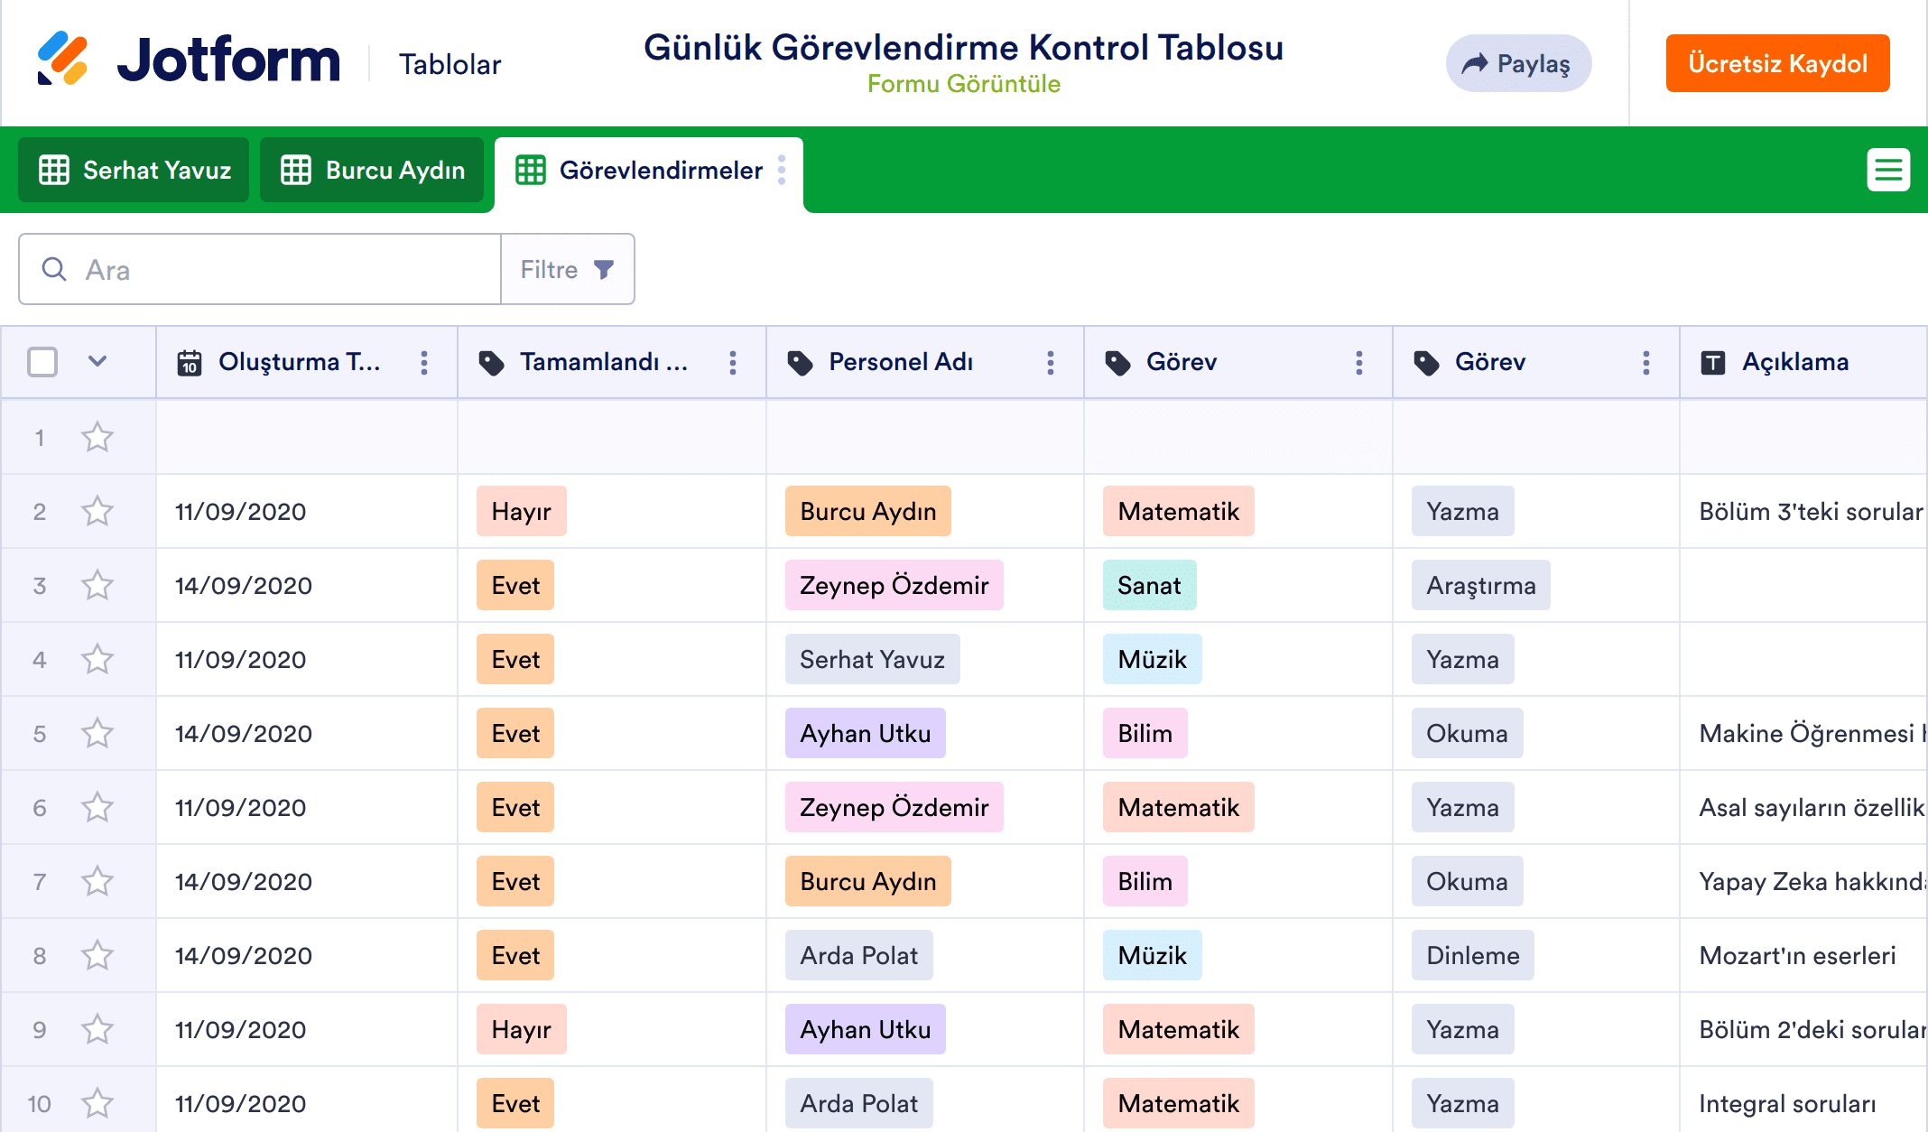Image resolution: width=1928 pixels, height=1132 pixels.
Task: Click the Ücretsiz Kaydol button
Action: pyautogui.click(x=1776, y=63)
